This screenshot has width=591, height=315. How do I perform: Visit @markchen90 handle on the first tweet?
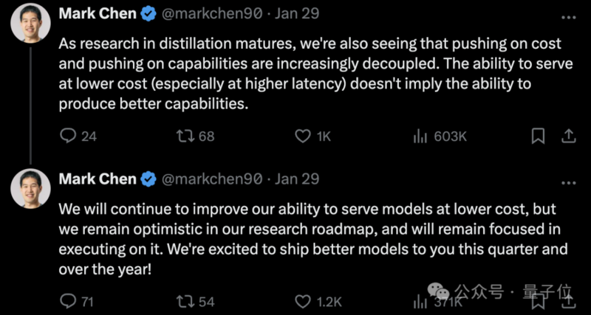[212, 14]
